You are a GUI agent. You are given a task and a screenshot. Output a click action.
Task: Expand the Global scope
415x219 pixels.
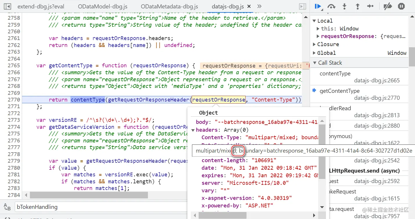pos(314,53)
